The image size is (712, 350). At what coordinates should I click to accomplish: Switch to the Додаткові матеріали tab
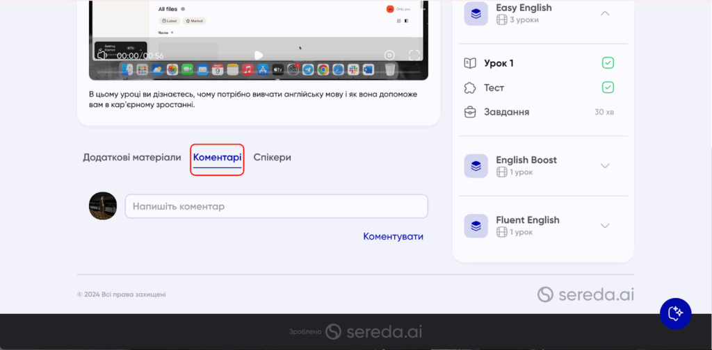tap(132, 157)
